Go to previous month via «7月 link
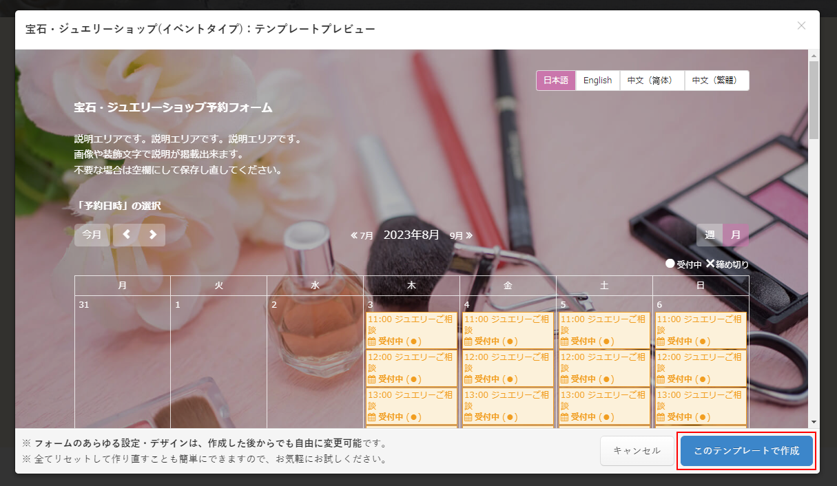 pos(362,235)
